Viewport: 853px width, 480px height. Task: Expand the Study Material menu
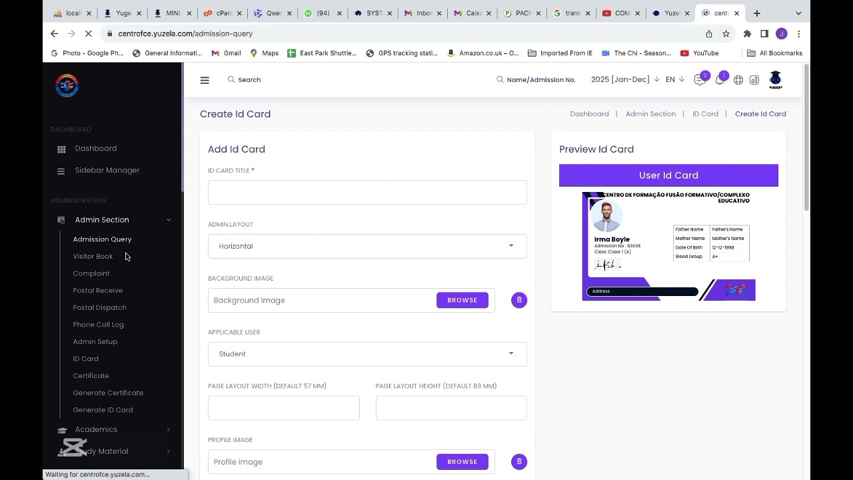click(x=169, y=452)
